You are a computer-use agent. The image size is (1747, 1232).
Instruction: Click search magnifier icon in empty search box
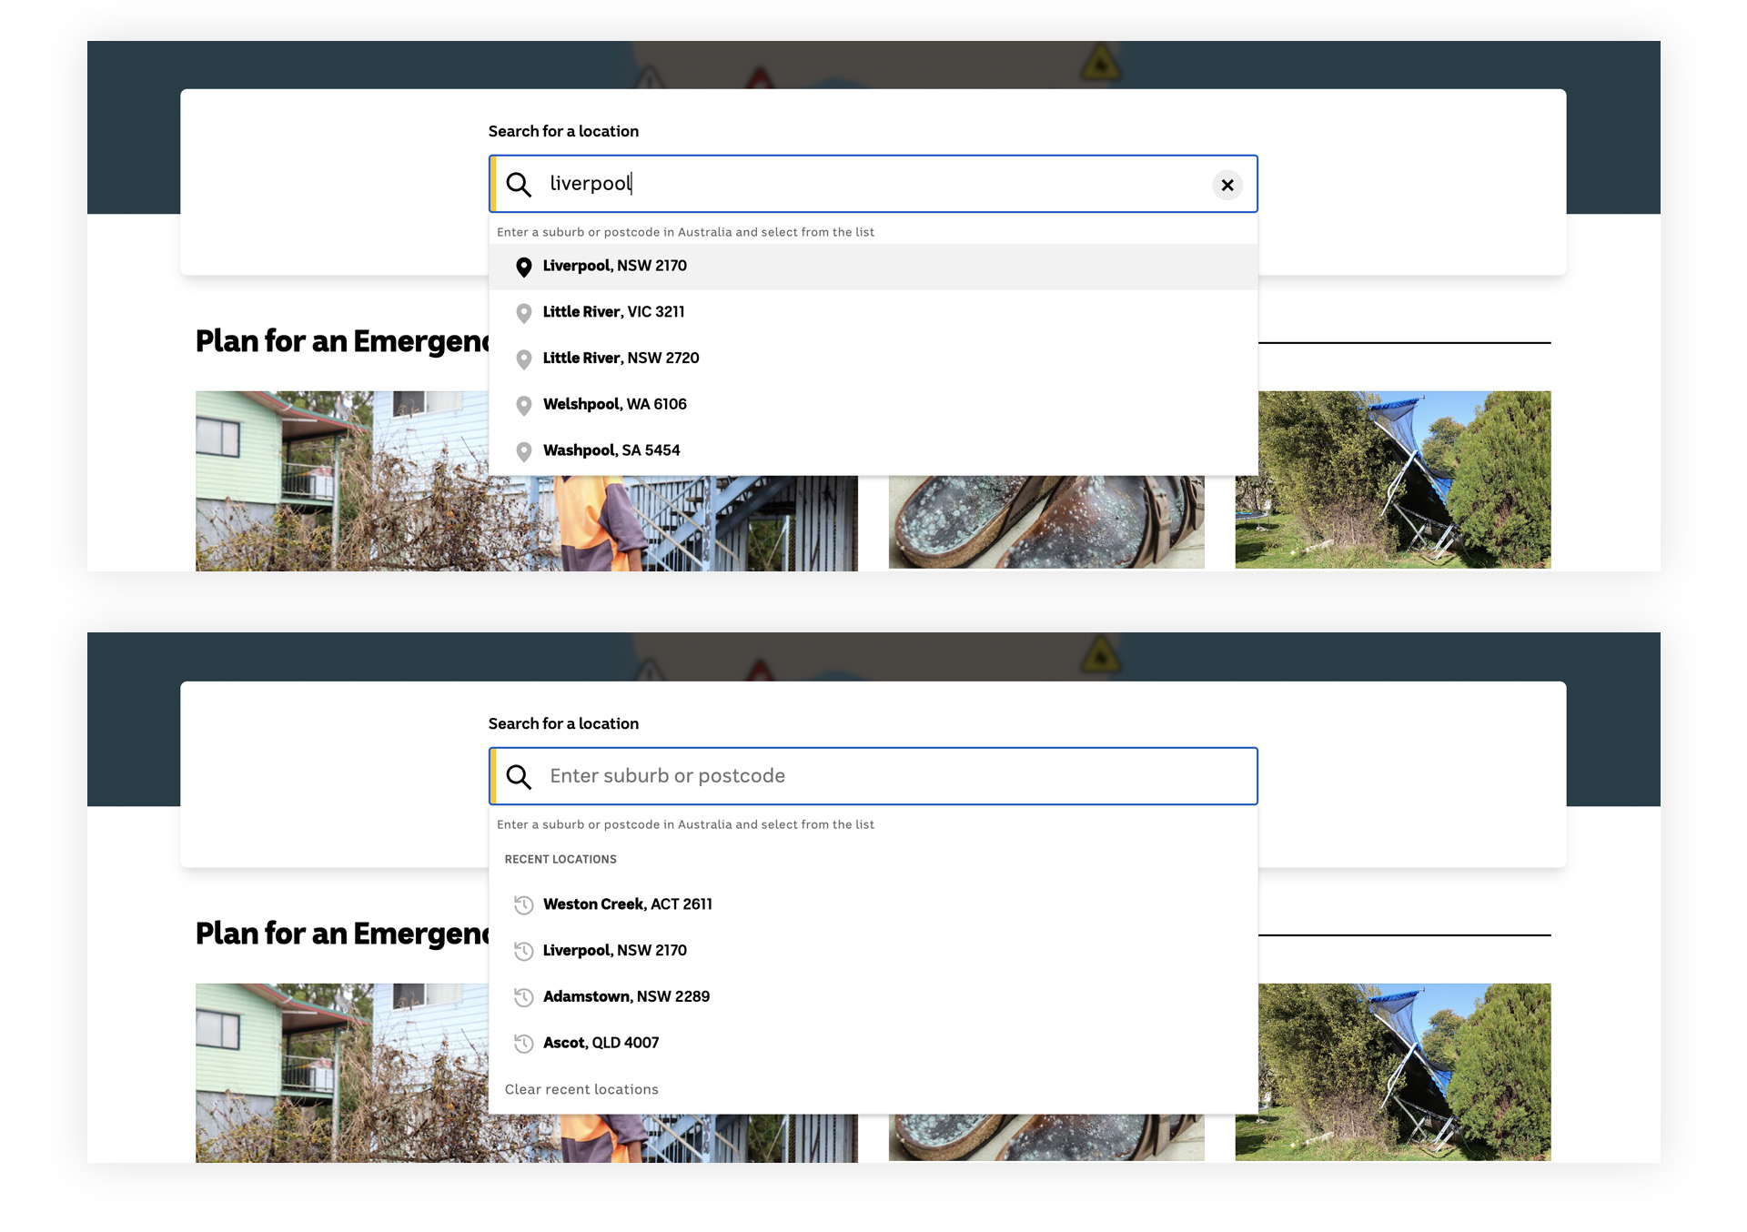(519, 776)
